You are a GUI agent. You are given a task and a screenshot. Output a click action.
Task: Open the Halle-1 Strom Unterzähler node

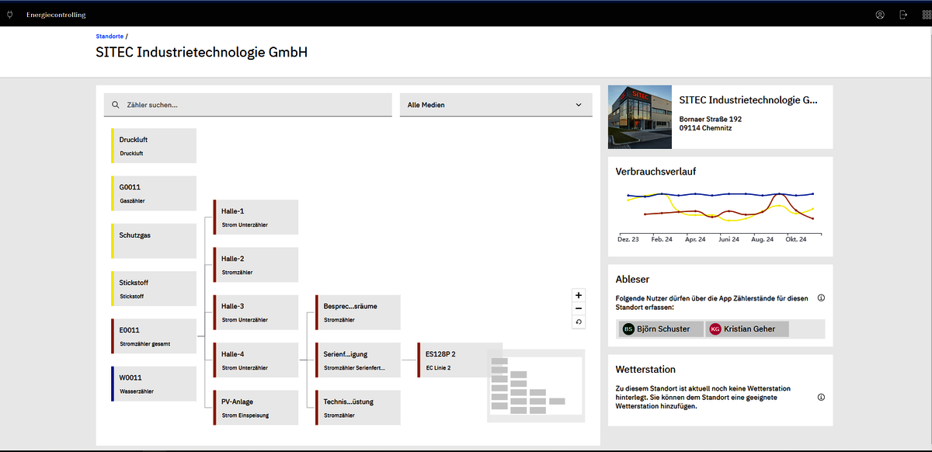(256, 217)
